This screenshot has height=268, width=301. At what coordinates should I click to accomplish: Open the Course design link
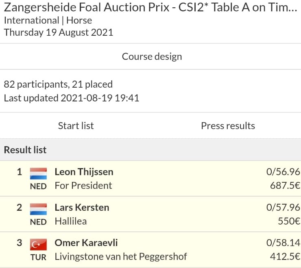coord(152,56)
